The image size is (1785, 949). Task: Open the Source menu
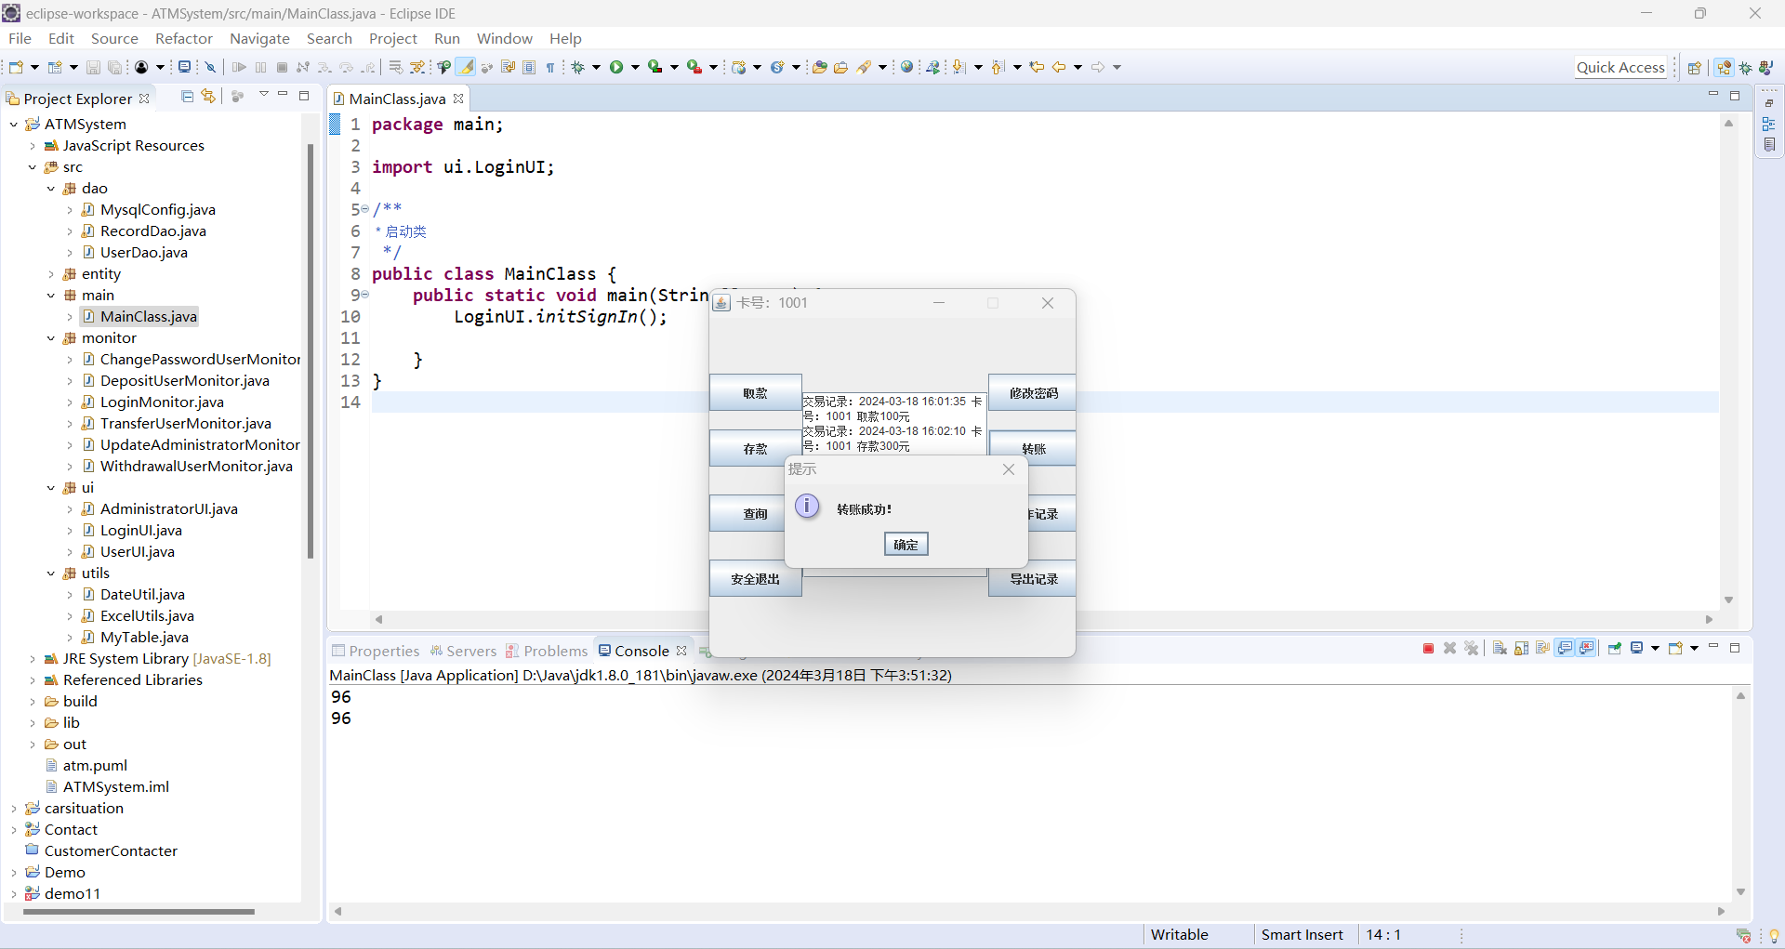[114, 38]
